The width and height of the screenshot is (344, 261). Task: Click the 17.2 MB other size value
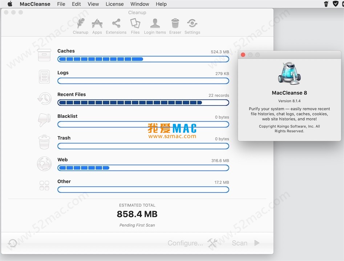point(222,182)
